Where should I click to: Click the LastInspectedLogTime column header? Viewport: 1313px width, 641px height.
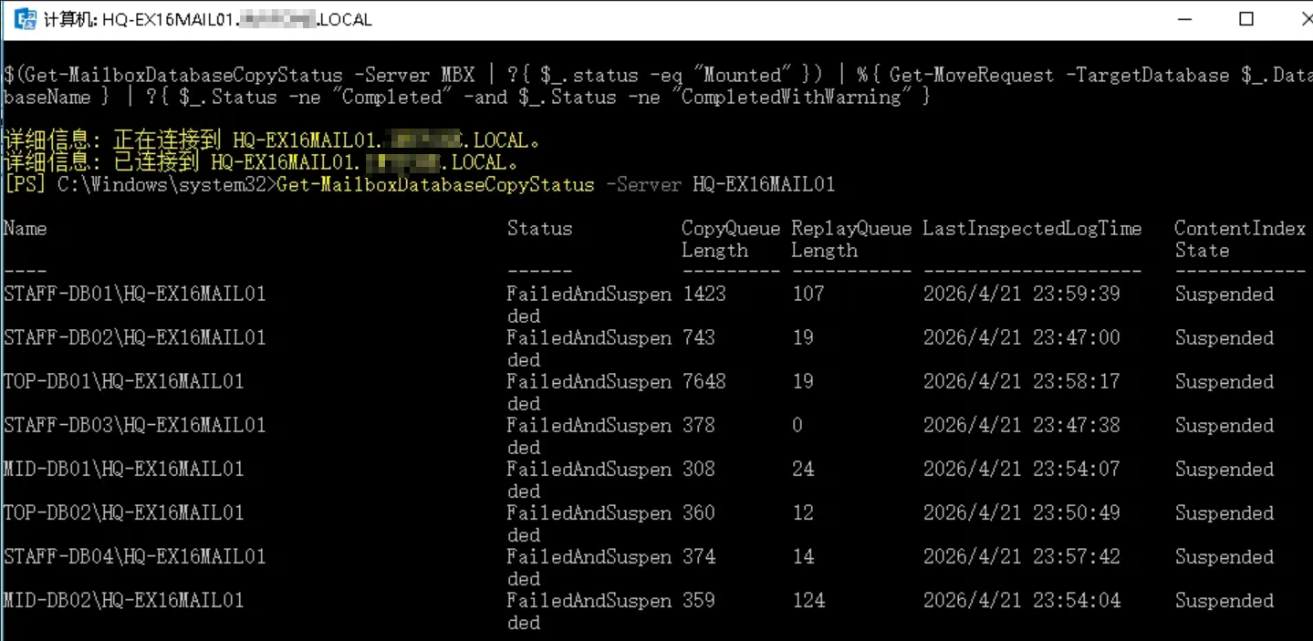(1032, 229)
